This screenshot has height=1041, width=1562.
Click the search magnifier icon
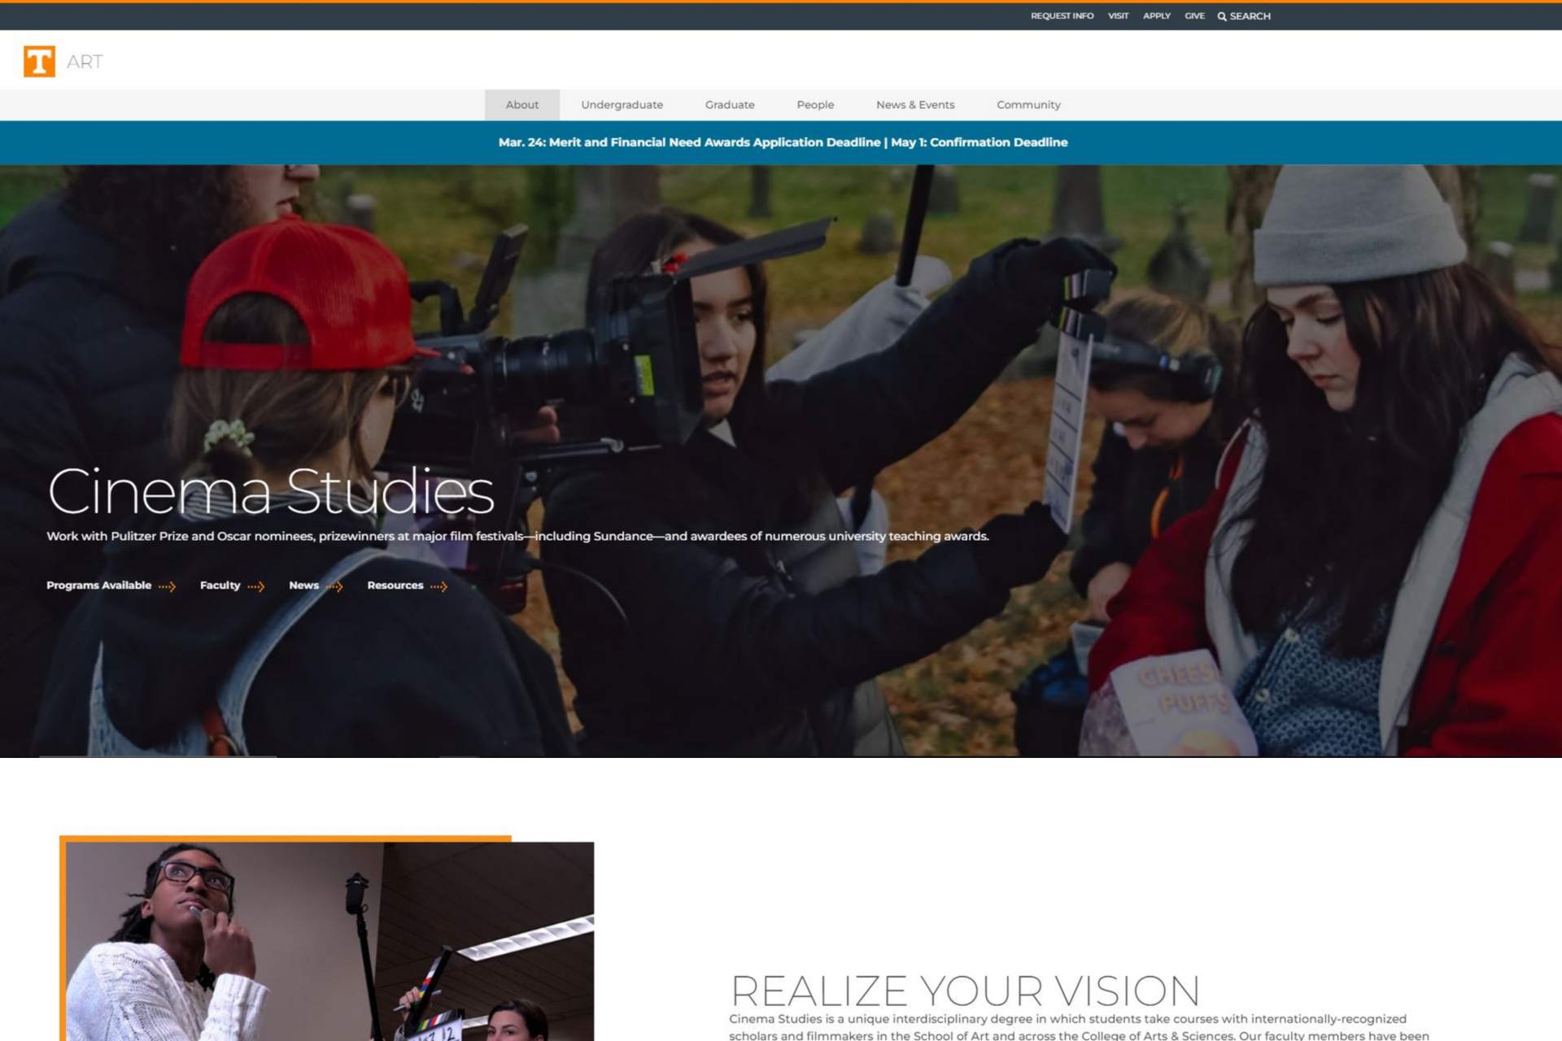coord(1221,16)
